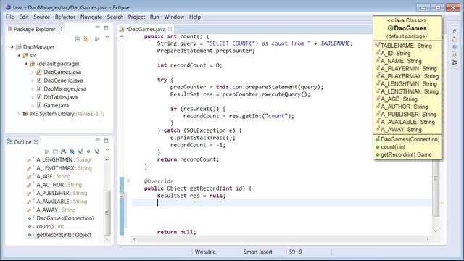464x261 pixels.
Task: Collapse the getRecord method fold marker
Action: (x=128, y=181)
